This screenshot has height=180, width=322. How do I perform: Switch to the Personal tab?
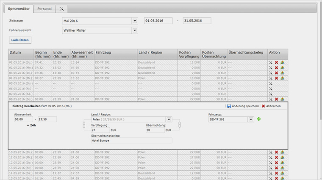pyautogui.click(x=44, y=8)
